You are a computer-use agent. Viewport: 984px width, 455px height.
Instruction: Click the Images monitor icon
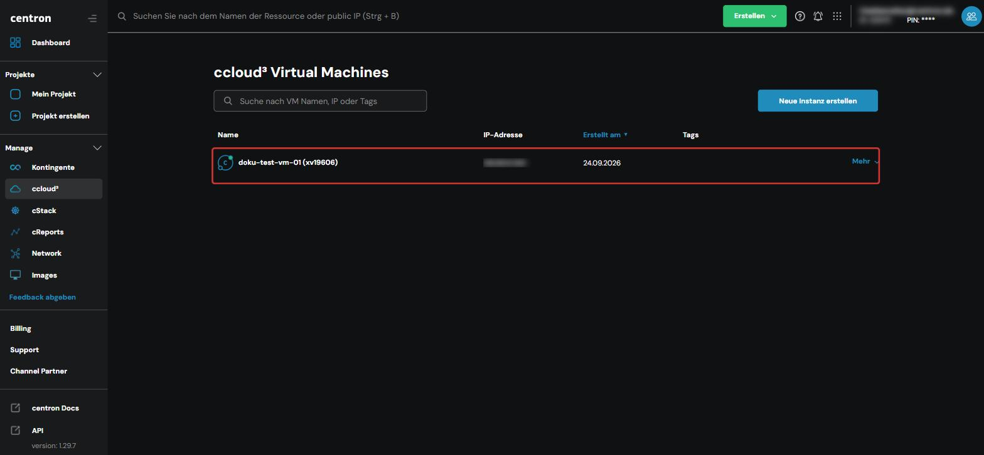(x=16, y=275)
